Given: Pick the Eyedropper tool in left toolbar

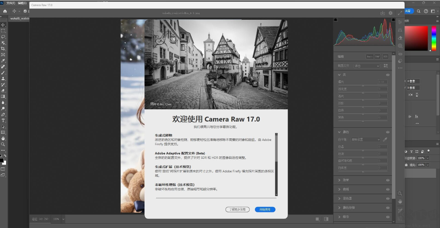Looking at the screenshot, I should pos(3,61).
